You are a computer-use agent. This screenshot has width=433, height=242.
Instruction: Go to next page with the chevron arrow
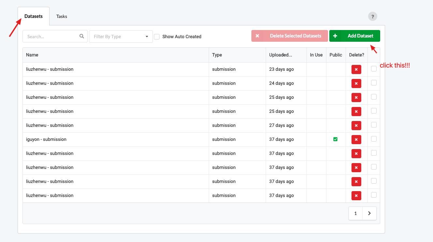click(369, 213)
